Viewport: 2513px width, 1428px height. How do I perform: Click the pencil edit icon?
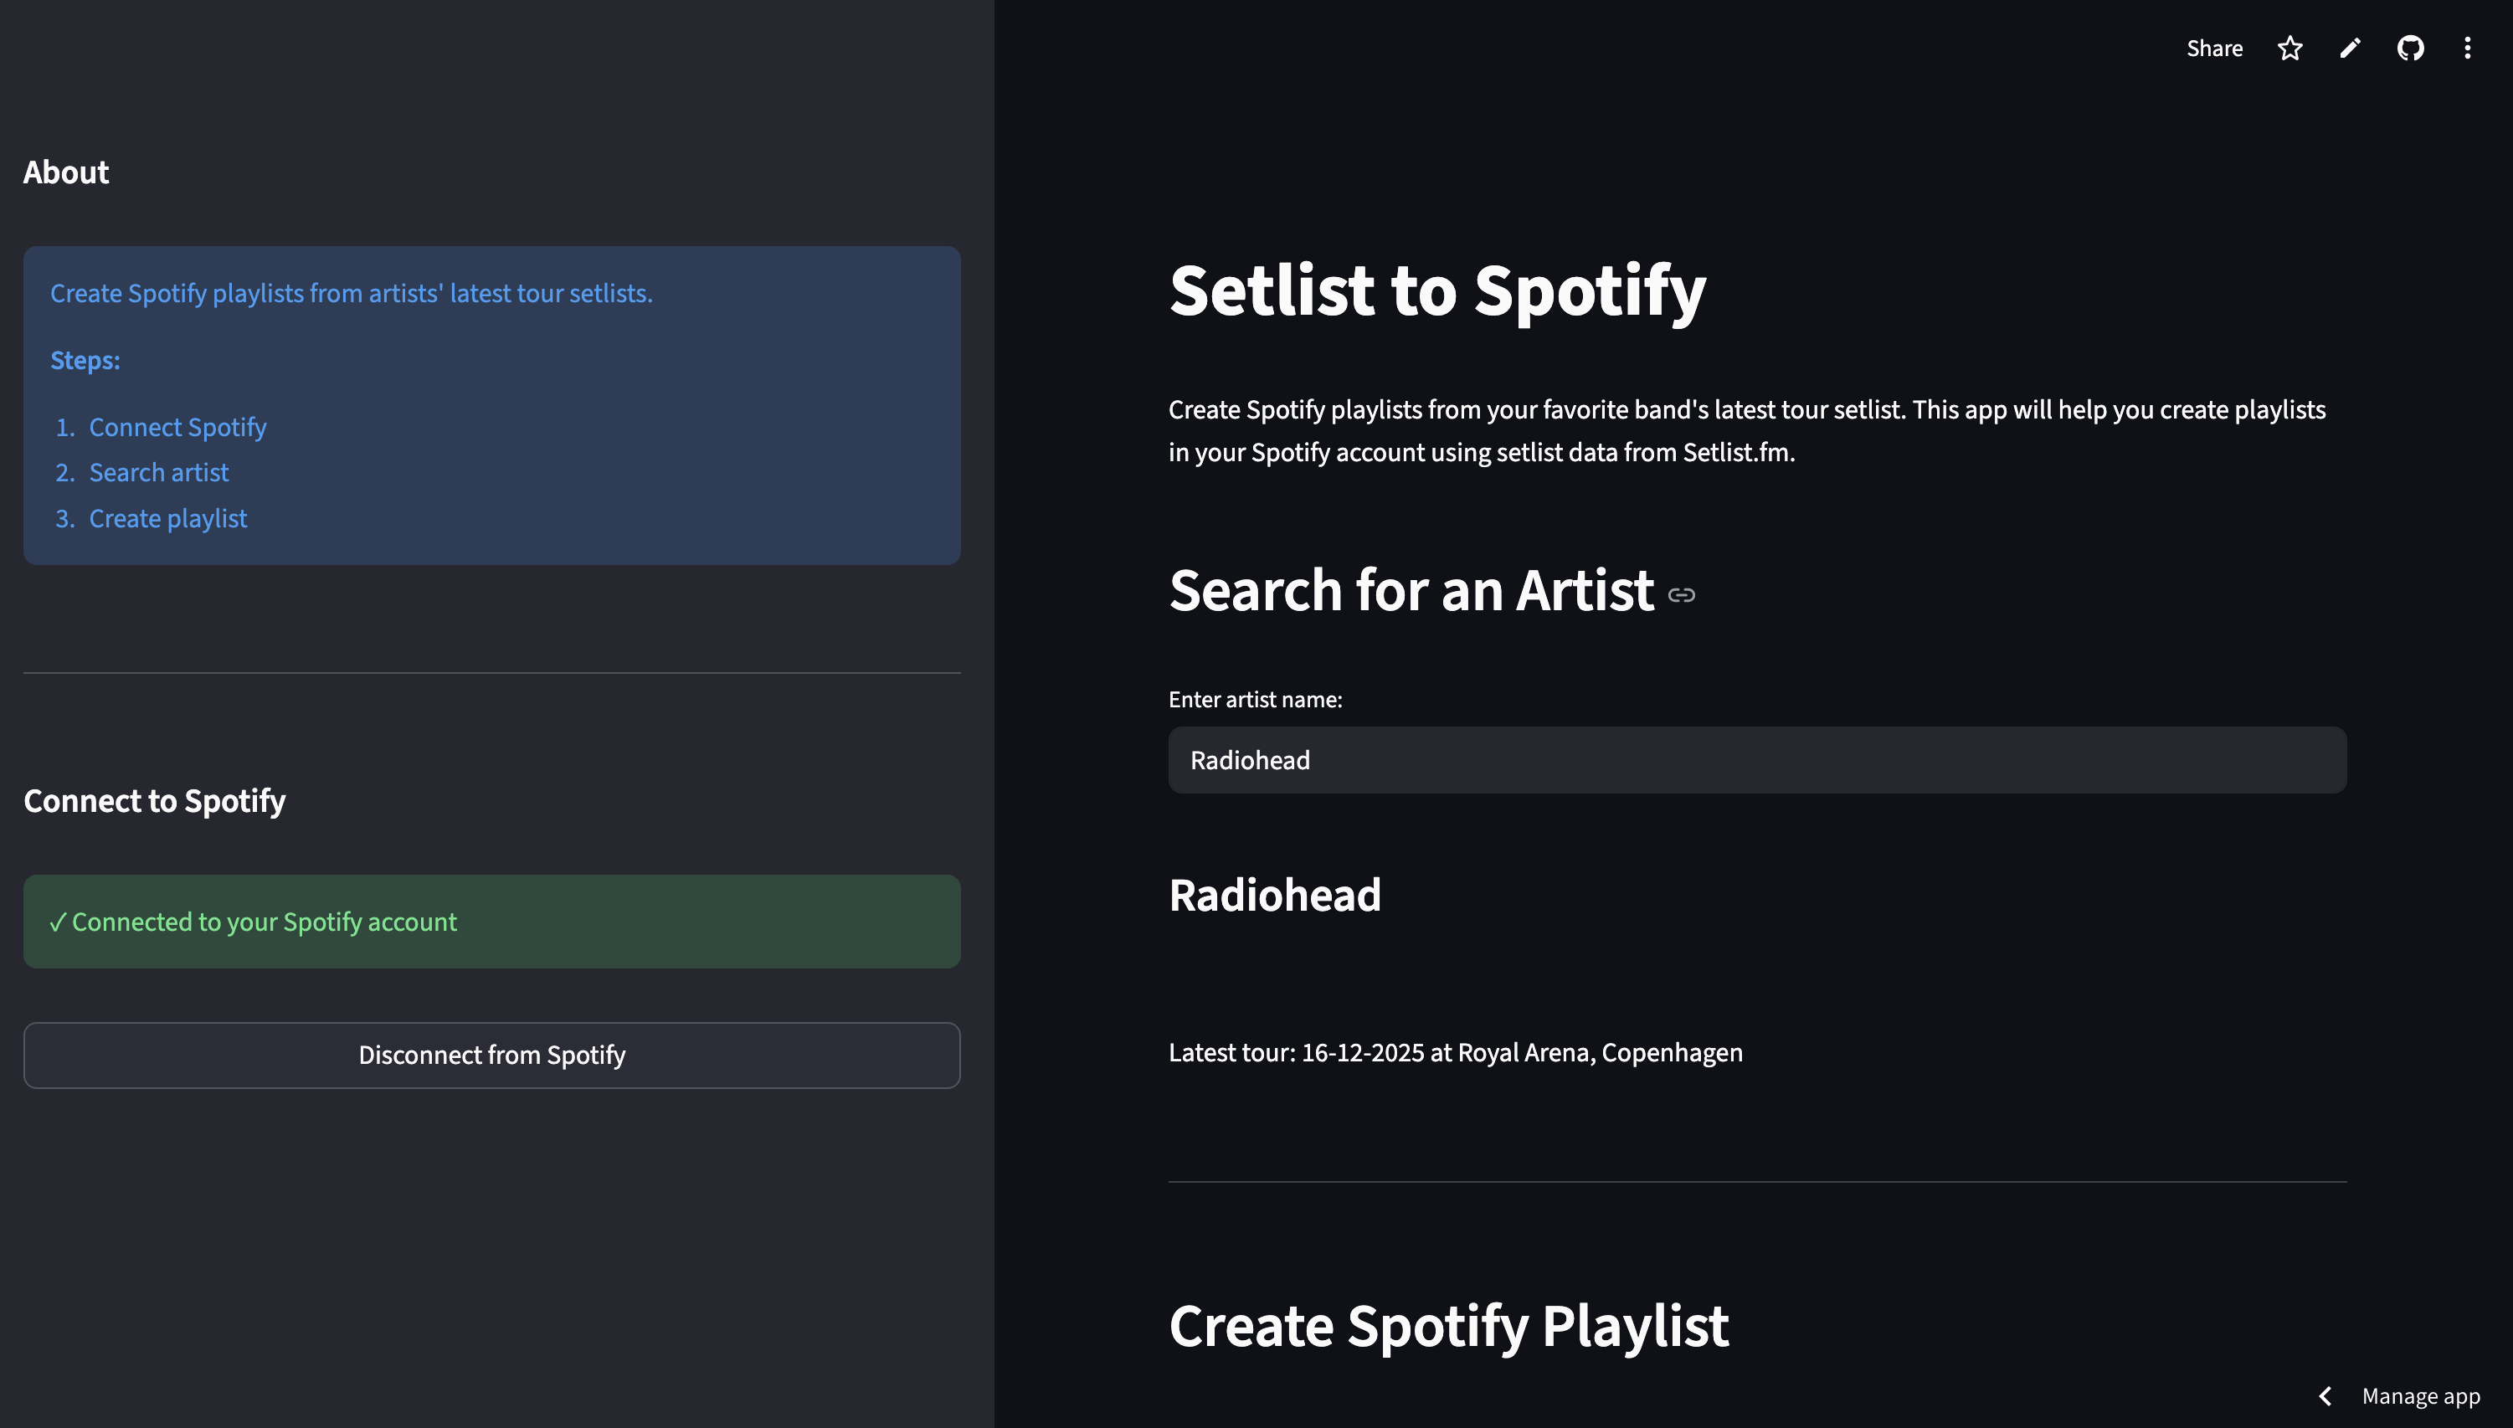pos(2350,48)
